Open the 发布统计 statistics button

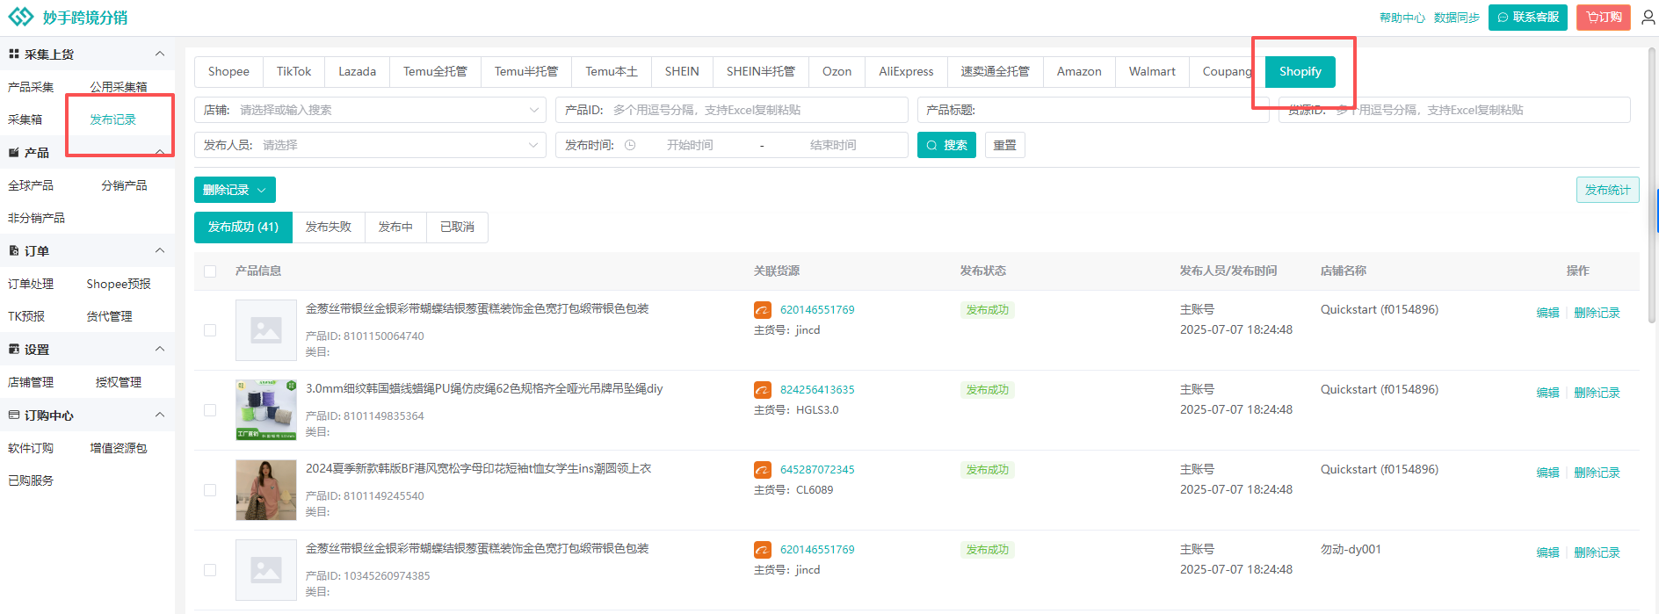click(1607, 190)
